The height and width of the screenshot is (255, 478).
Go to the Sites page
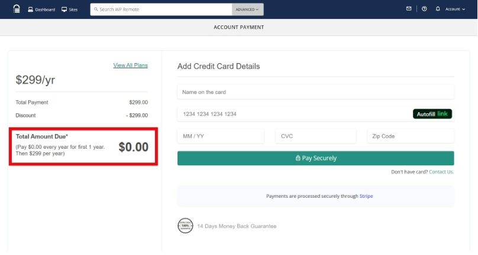[x=69, y=9]
